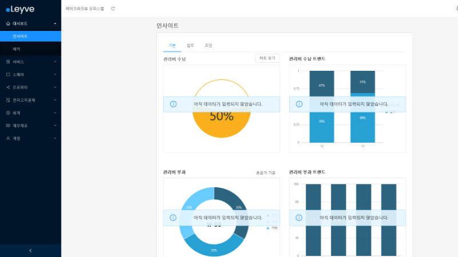Image resolution: width=458 pixels, height=257 pixels.
Task: Click the 스퀘어 square icon
Action: coord(8,75)
